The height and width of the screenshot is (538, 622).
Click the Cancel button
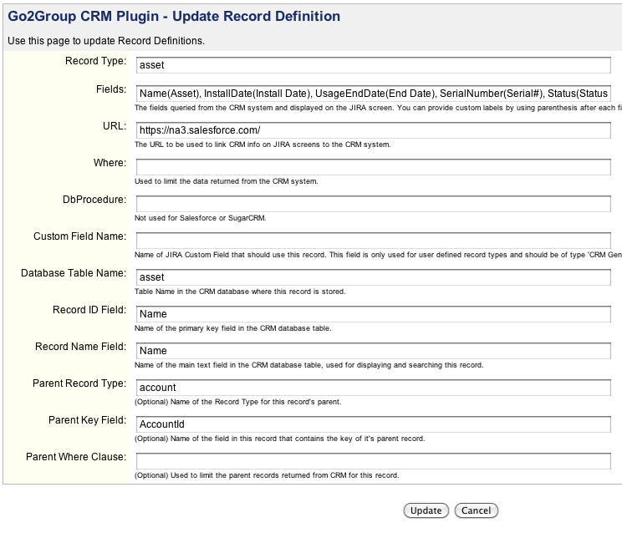(476, 510)
